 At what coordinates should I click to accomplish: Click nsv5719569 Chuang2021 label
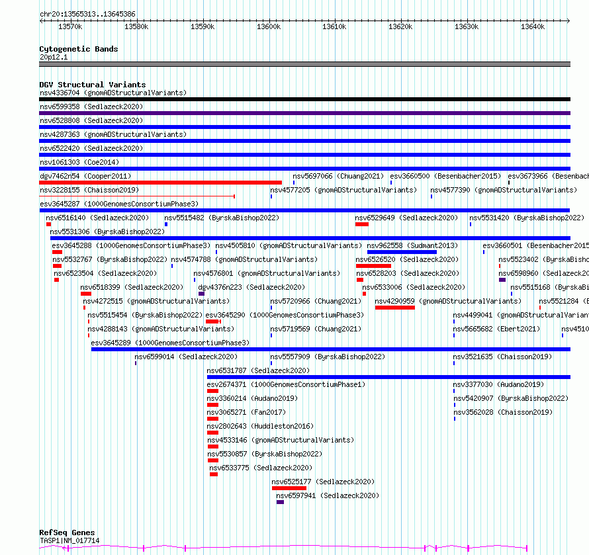316,329
